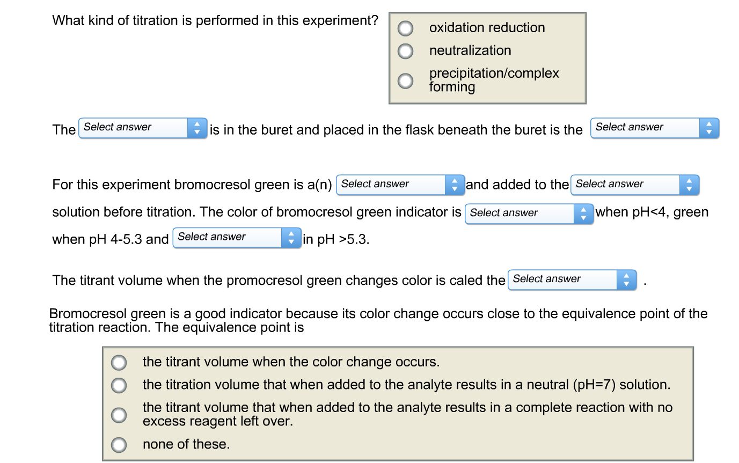Click the stepper arrows beside the buret dropdown
Screen dimensions: 739x463
pos(197,128)
